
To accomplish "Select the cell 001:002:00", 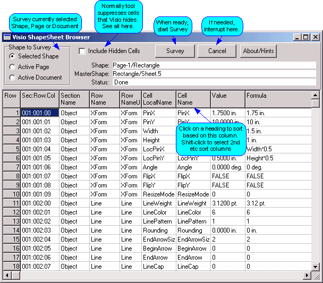I will pos(40,203).
